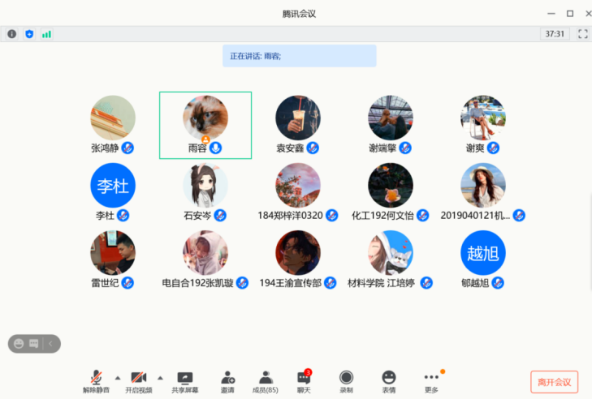Open the Members (成员) list

pos(265,381)
